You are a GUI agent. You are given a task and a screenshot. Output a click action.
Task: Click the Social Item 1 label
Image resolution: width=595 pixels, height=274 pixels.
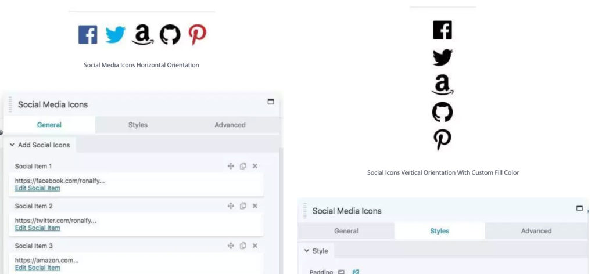(x=33, y=166)
